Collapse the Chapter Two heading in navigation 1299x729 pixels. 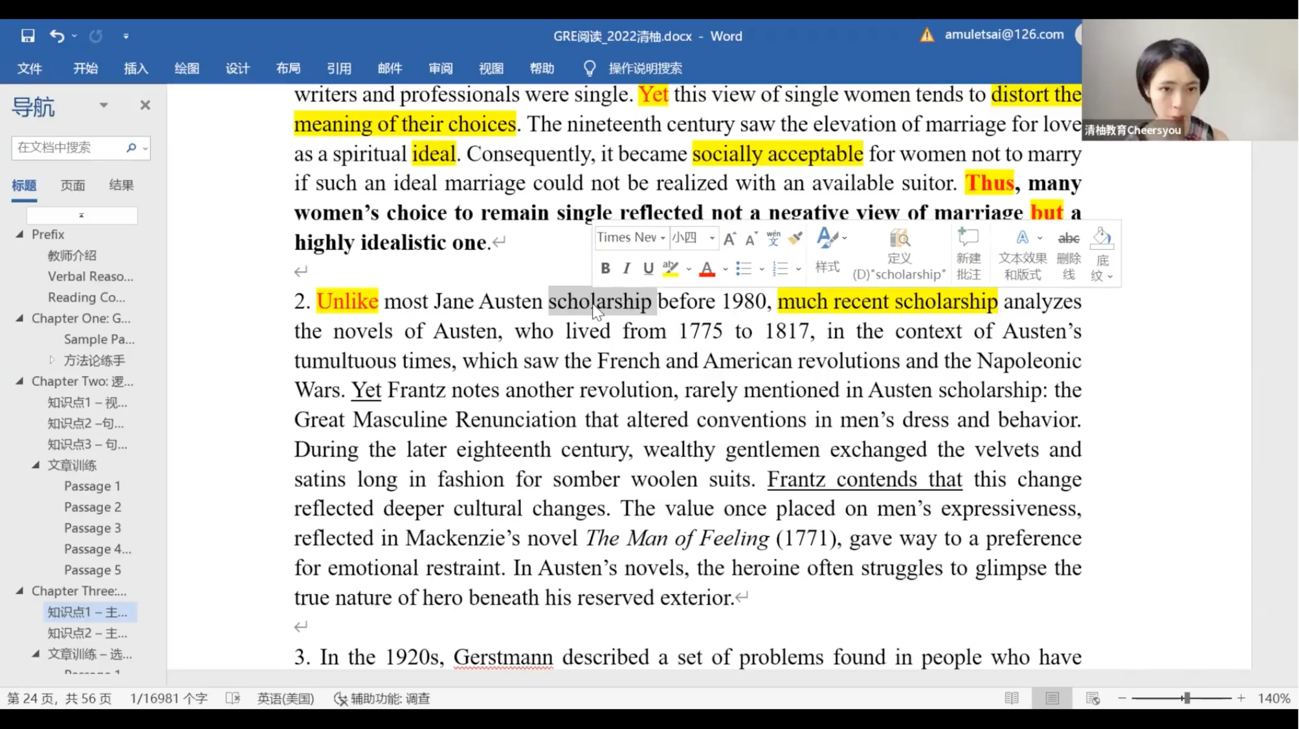(20, 381)
